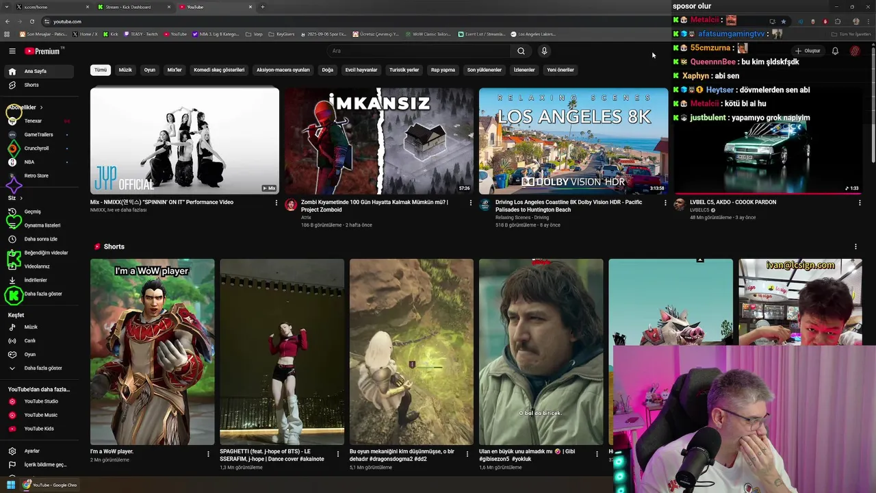Viewport: 876px width, 493px height.
Task: Select the Müzik filter chip
Action: (x=125, y=70)
